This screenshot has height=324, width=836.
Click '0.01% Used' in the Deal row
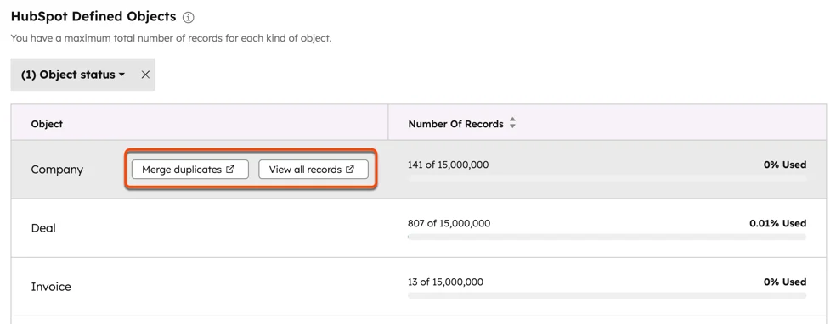(778, 223)
